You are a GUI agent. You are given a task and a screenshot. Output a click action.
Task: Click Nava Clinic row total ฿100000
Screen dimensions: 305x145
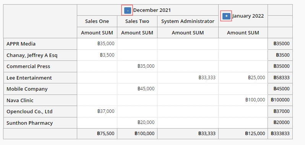click(280, 101)
